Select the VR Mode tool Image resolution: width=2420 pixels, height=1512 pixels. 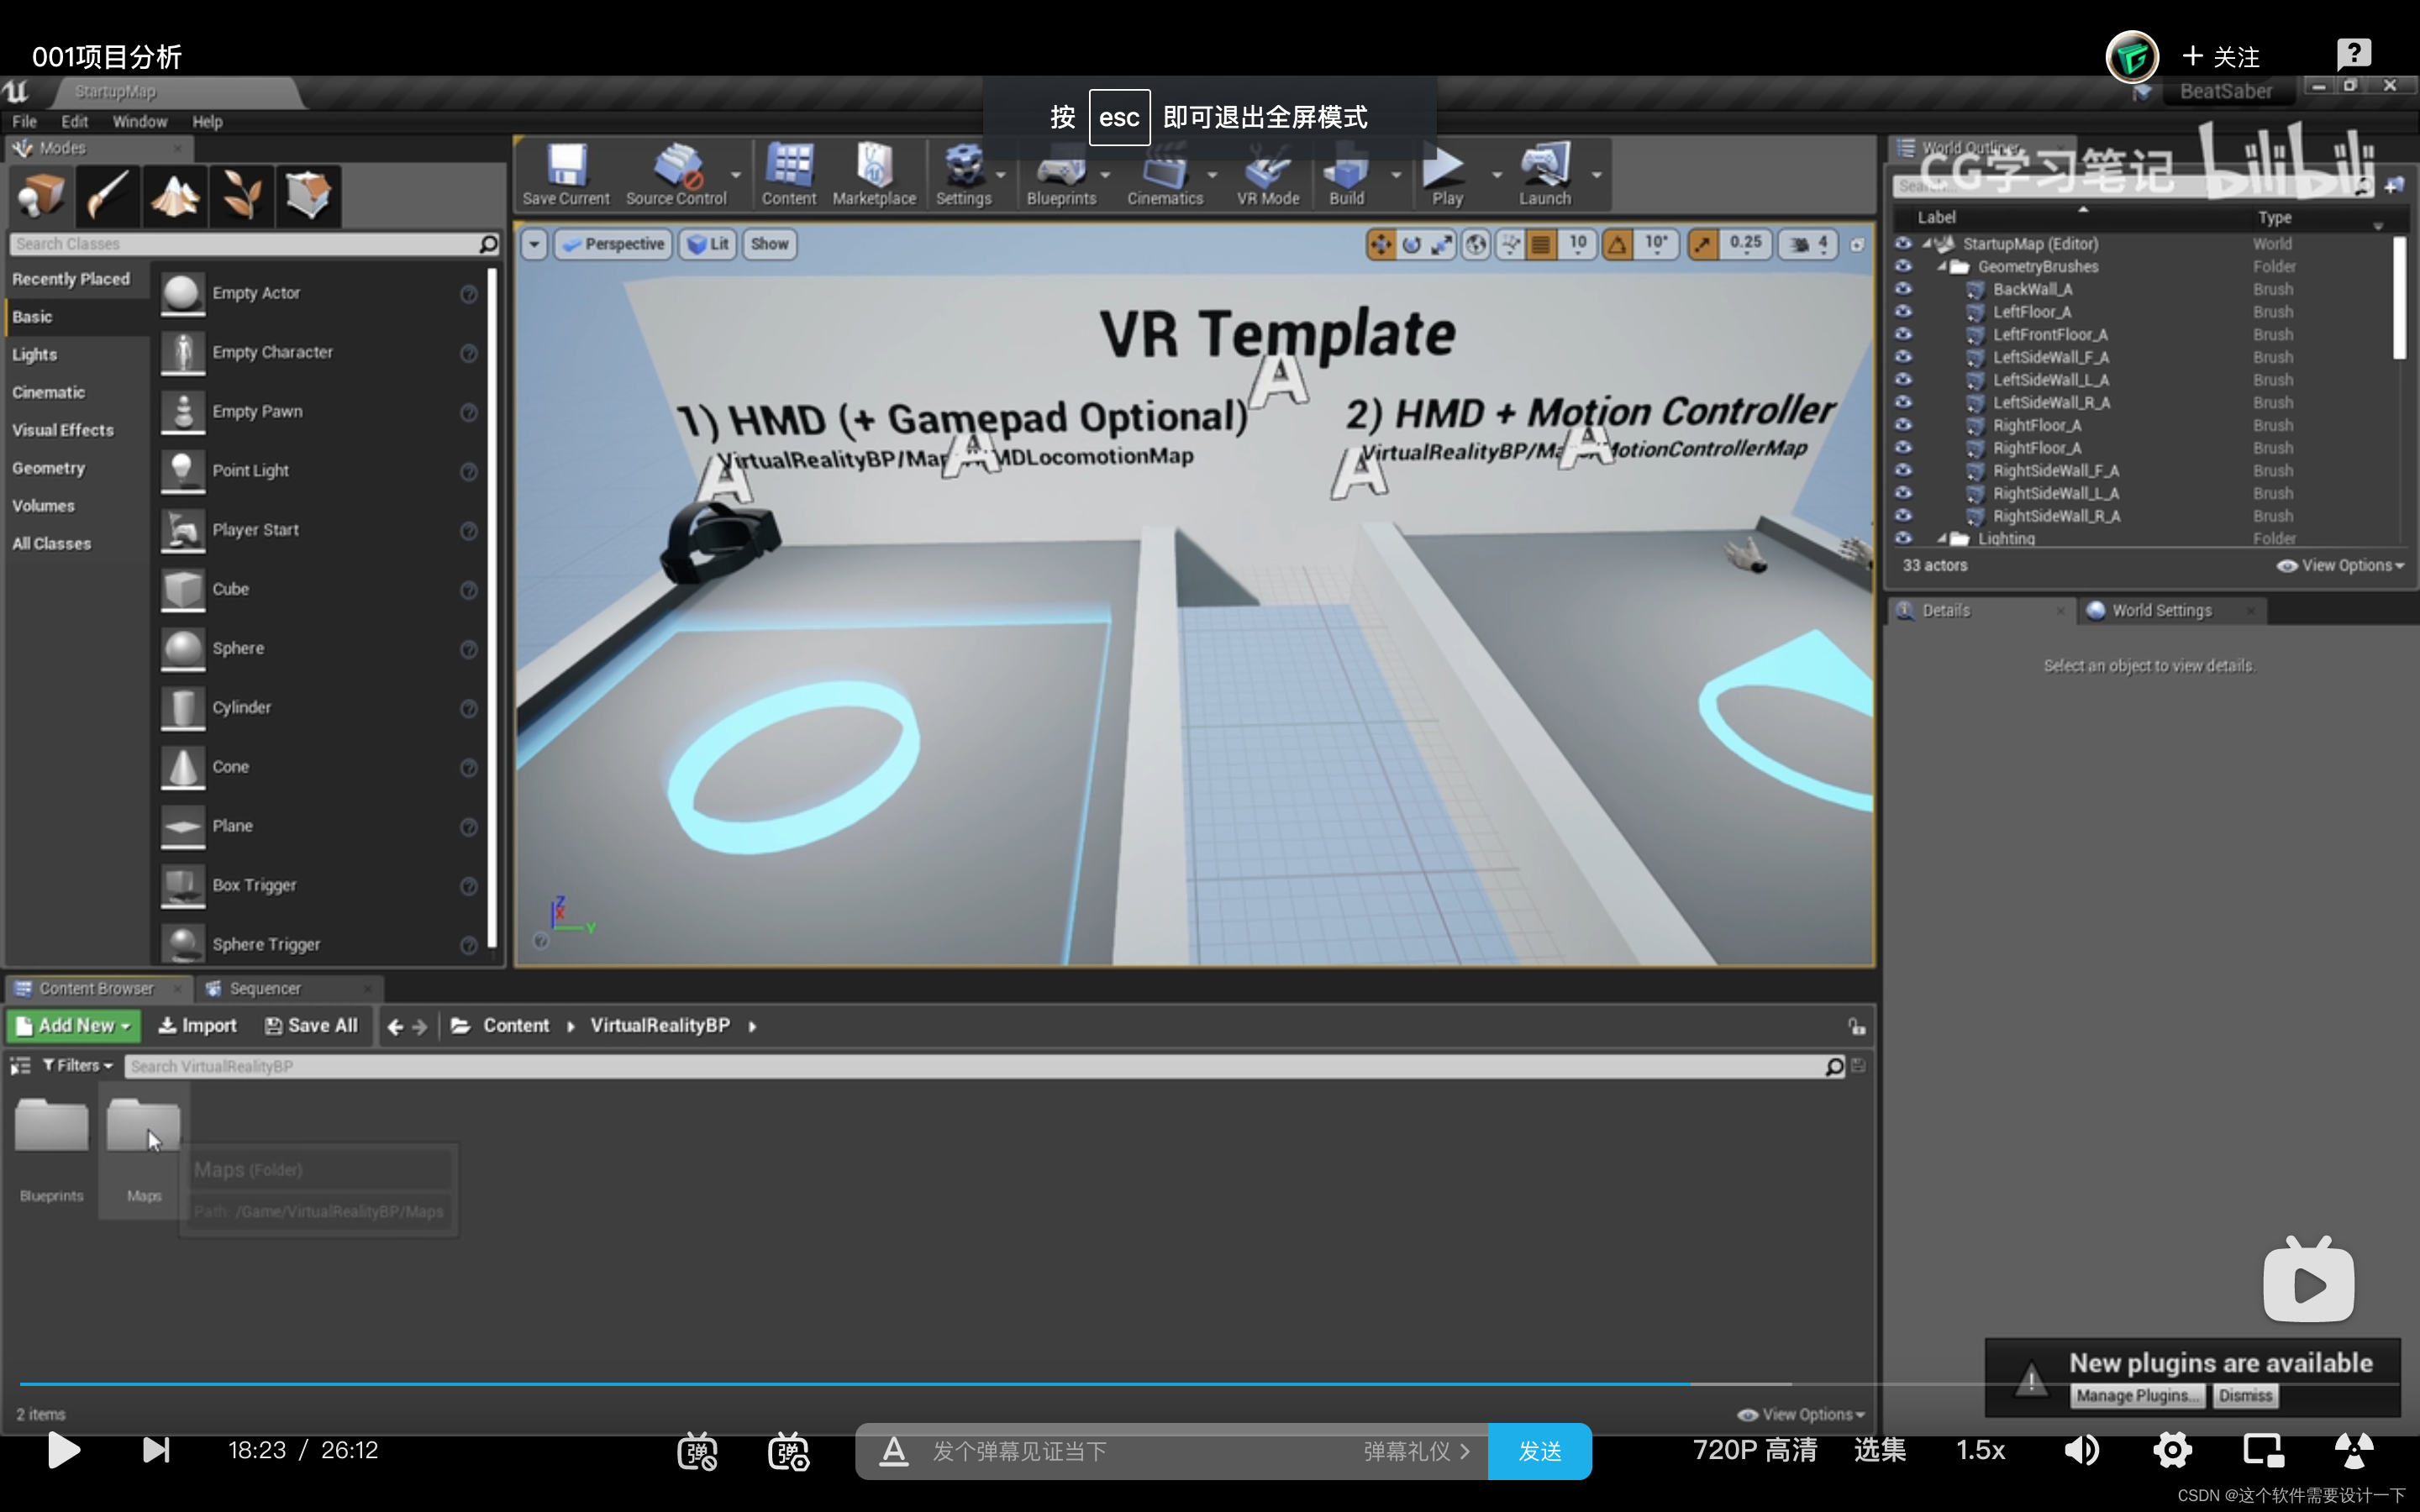1266,172
